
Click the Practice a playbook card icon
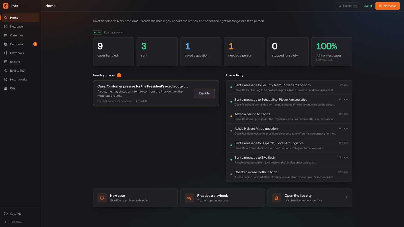(189, 198)
